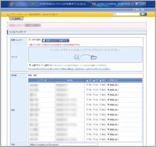Select BCC for the last recipient row
This screenshot has width=156, height=147.
pos(101,139)
